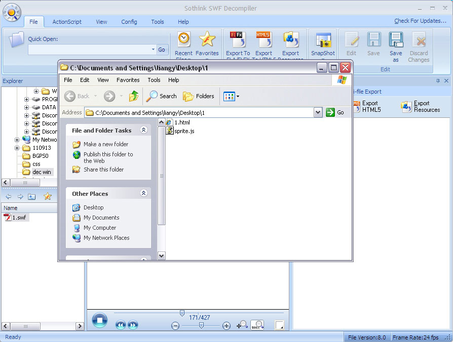Click the zoom in plus icon
Viewport: 453px width, 342px height.
[x=226, y=326]
